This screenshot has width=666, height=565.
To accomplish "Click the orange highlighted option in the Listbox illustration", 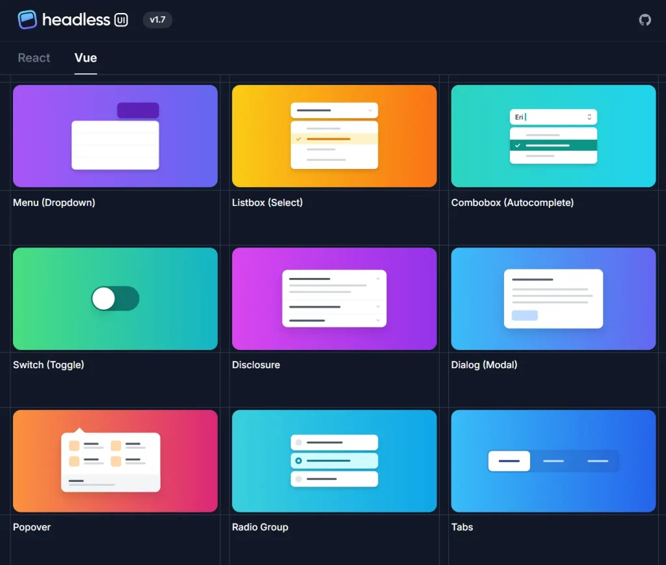I will point(328,139).
